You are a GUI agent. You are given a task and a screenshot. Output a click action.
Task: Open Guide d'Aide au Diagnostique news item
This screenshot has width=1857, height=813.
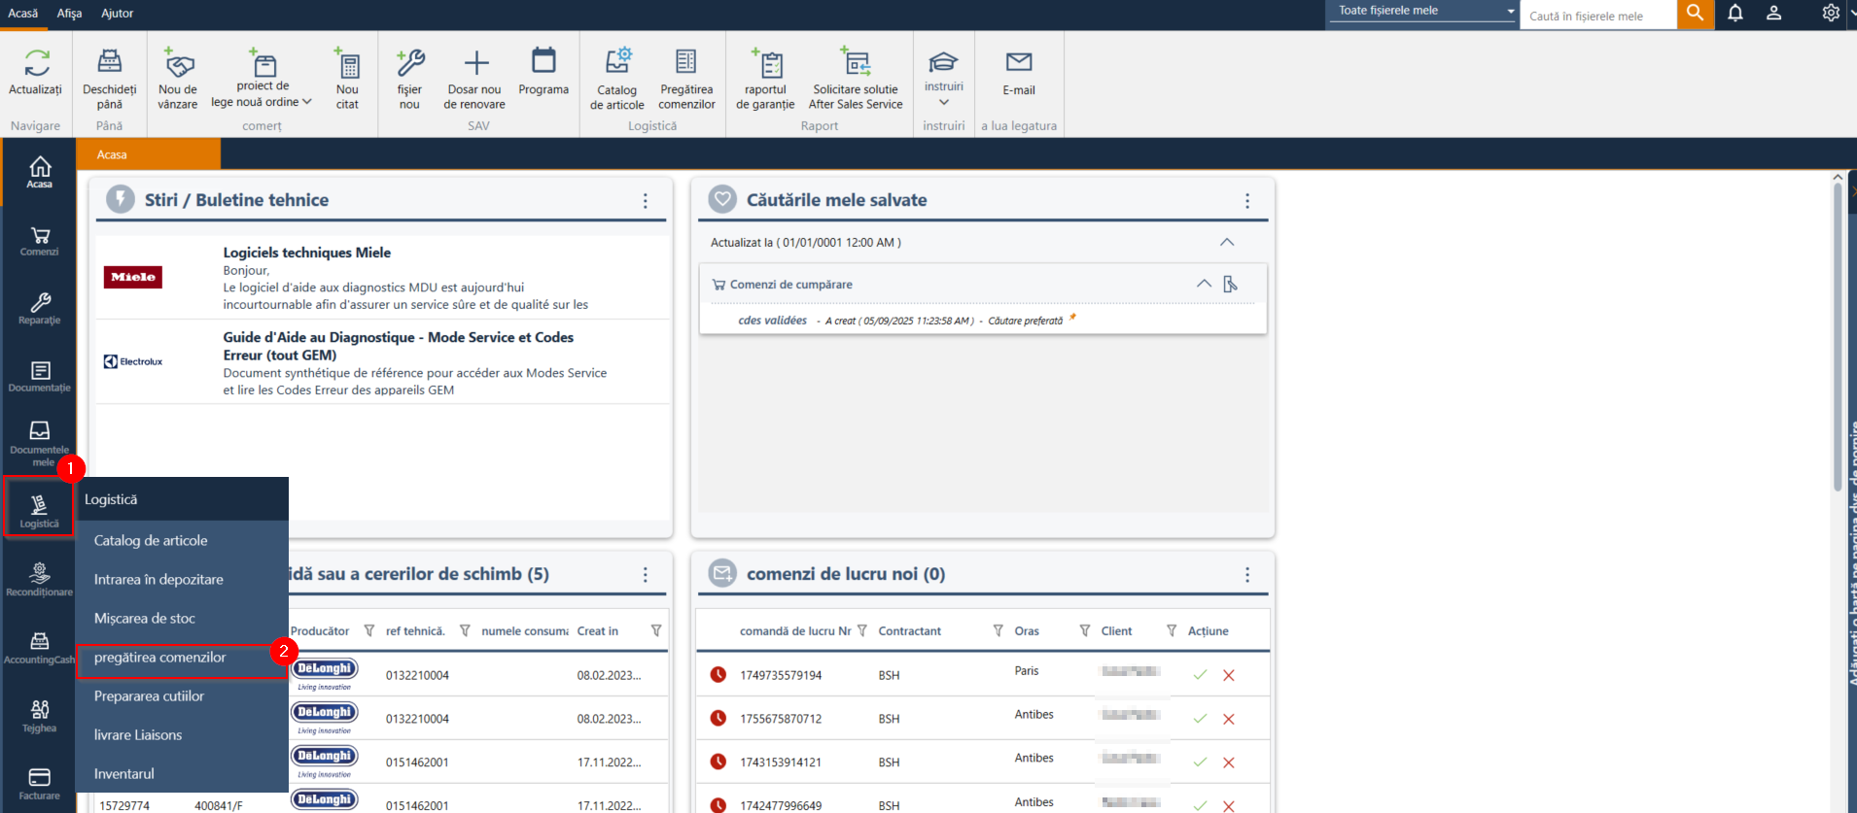click(382, 362)
